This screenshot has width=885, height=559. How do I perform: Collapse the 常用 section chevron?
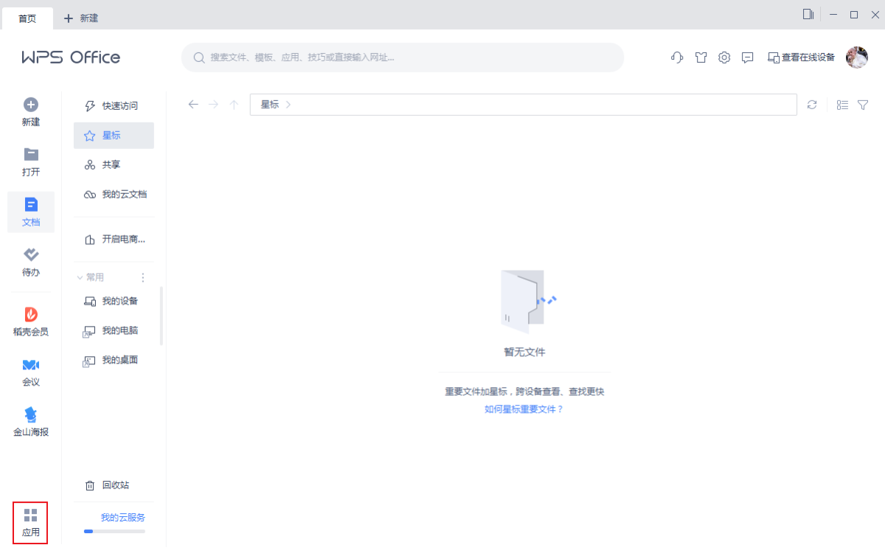(x=81, y=277)
